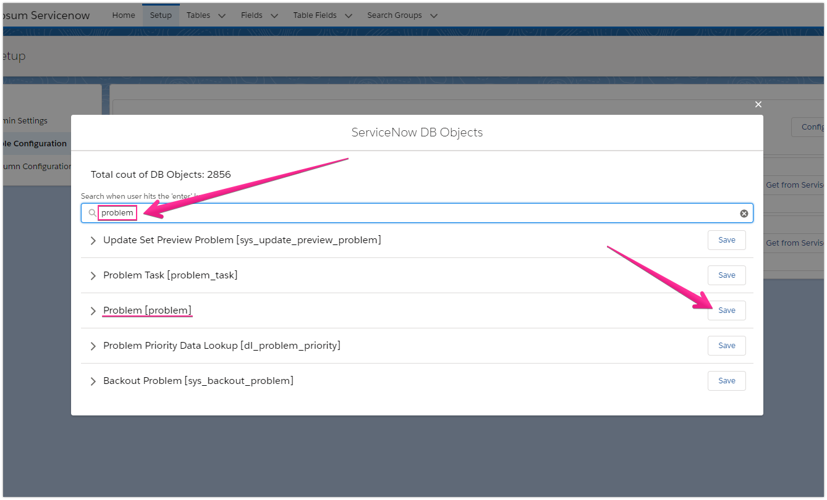Open the Fields dropdown menu

pos(258,15)
